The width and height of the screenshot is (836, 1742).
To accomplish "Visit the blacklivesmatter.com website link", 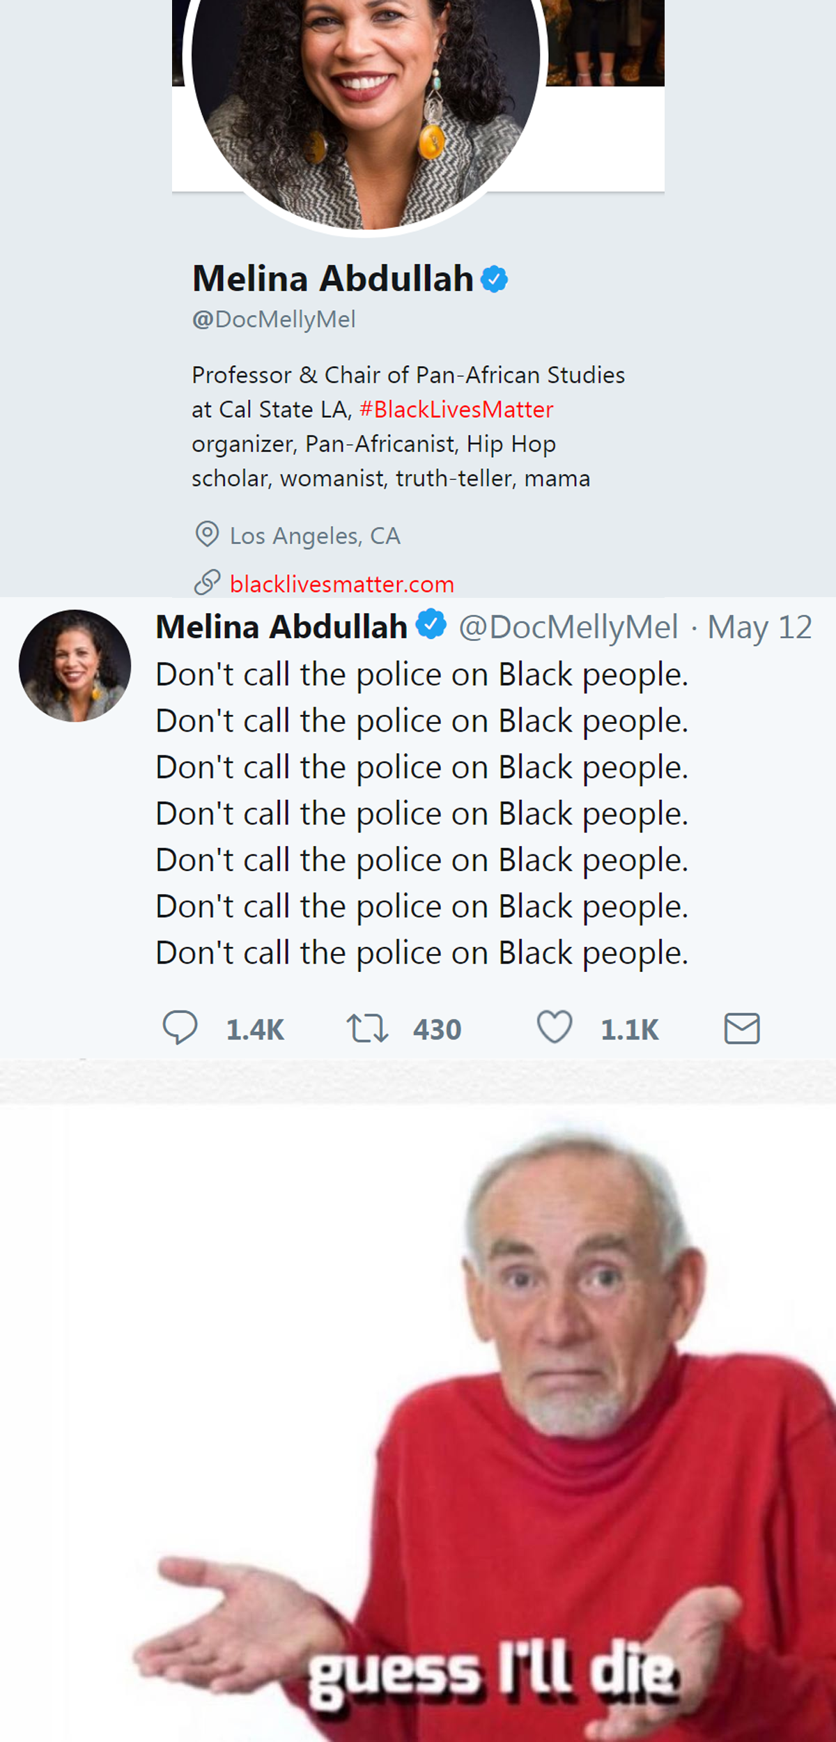I will 342,584.
